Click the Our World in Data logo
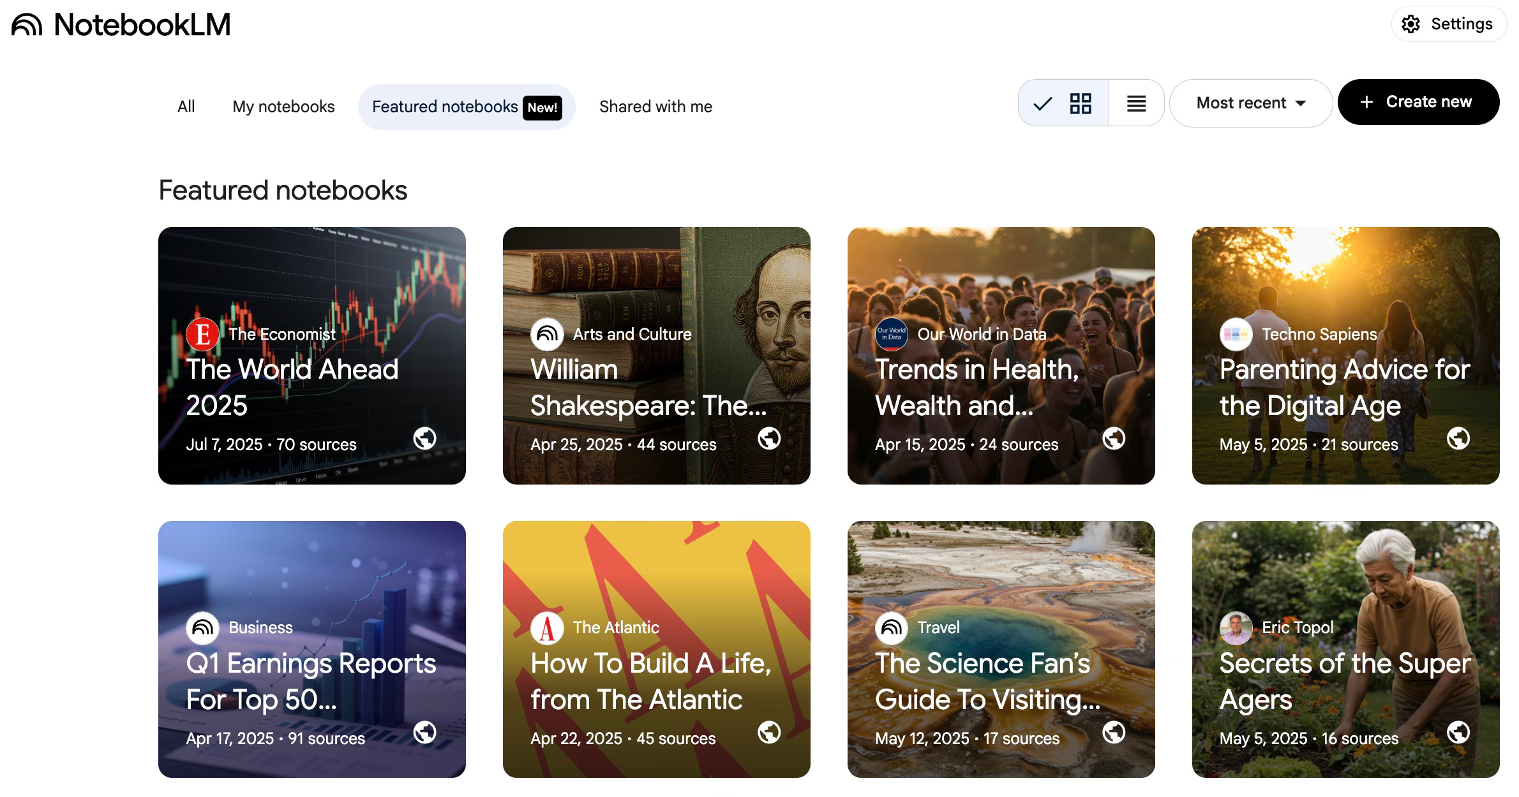Screen dimensions: 1519x797 click(x=892, y=334)
